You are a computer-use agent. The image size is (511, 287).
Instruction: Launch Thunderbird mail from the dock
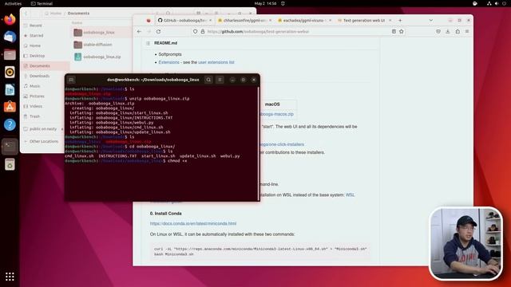point(10,37)
